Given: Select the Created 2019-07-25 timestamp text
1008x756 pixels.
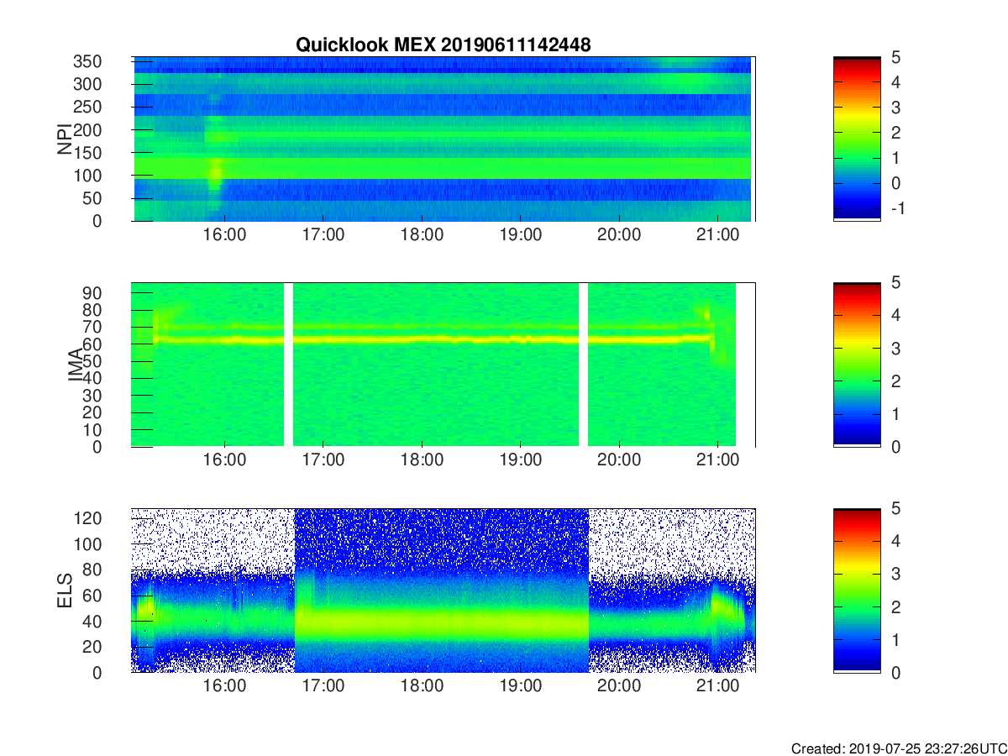Looking at the screenshot, I should click(x=899, y=748).
